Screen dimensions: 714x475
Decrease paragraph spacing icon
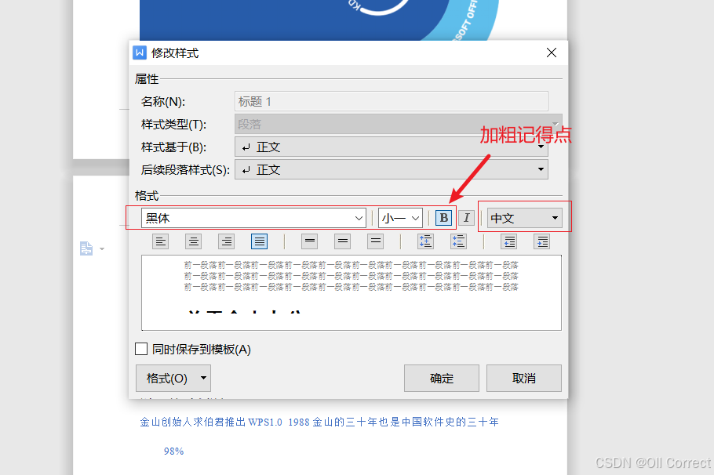pyautogui.click(x=458, y=241)
